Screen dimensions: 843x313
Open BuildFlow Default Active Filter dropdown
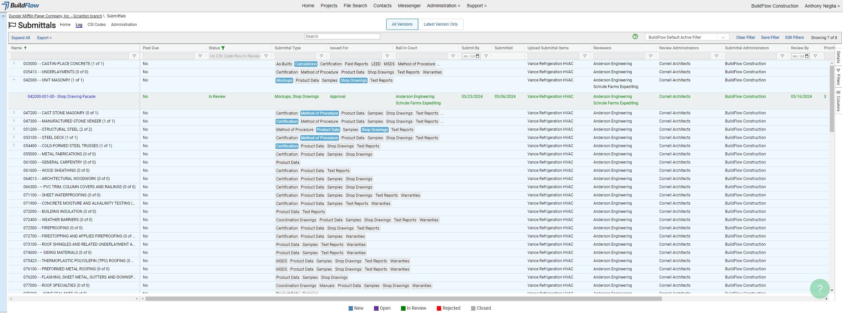point(687,37)
